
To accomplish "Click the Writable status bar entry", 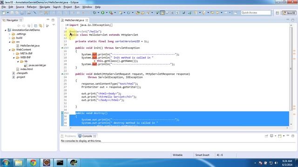I will tap(177, 155).
